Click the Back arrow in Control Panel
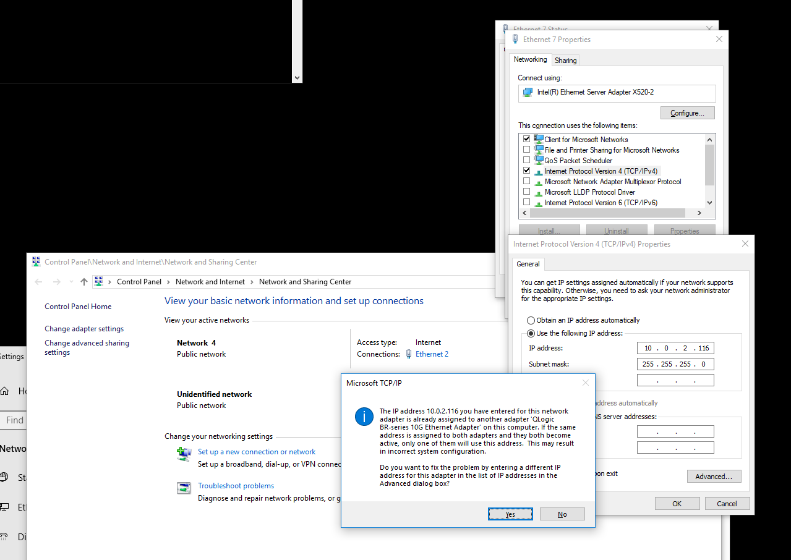The height and width of the screenshot is (560, 791). pyautogui.click(x=38, y=282)
